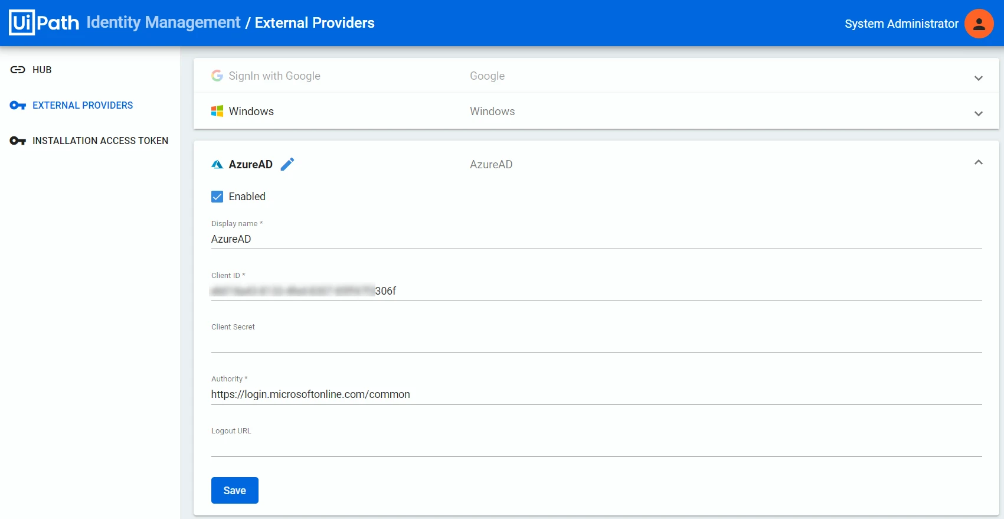Focus the Client ID field
Image resolution: width=1004 pixels, height=519 pixels.
[596, 291]
